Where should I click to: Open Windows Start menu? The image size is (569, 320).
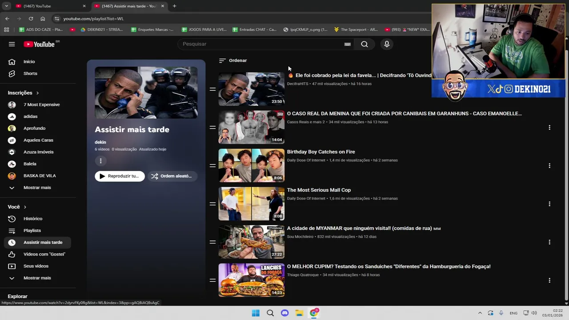click(x=256, y=313)
